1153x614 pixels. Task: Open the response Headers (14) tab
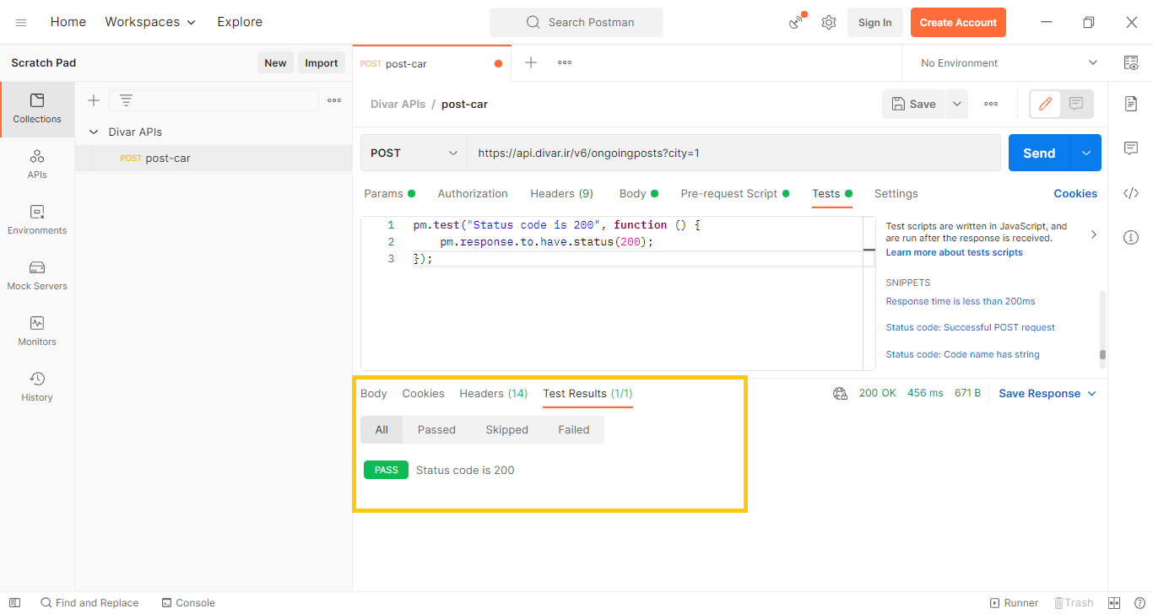pos(494,393)
